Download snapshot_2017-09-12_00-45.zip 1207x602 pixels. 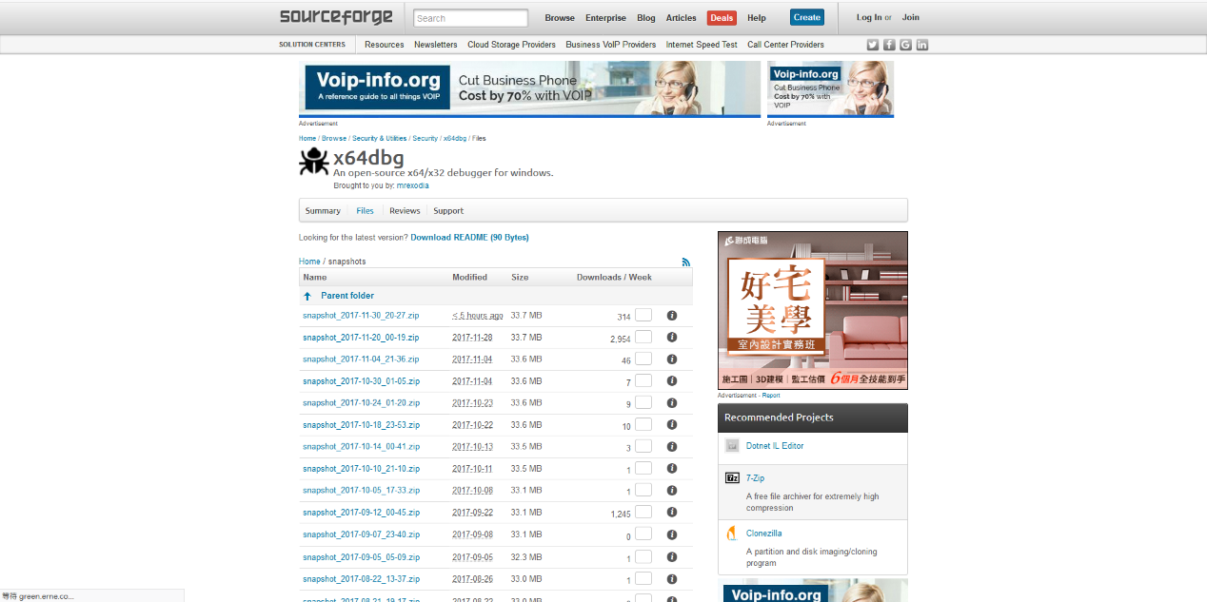coord(361,513)
